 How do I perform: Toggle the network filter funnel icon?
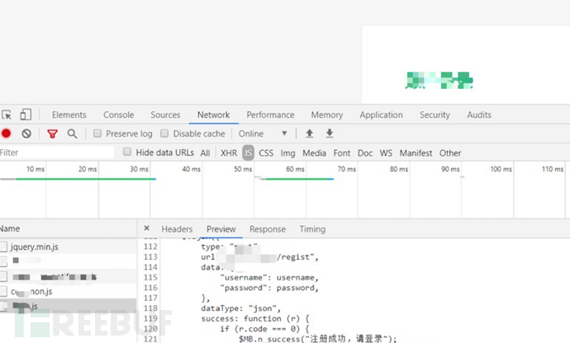tap(52, 134)
